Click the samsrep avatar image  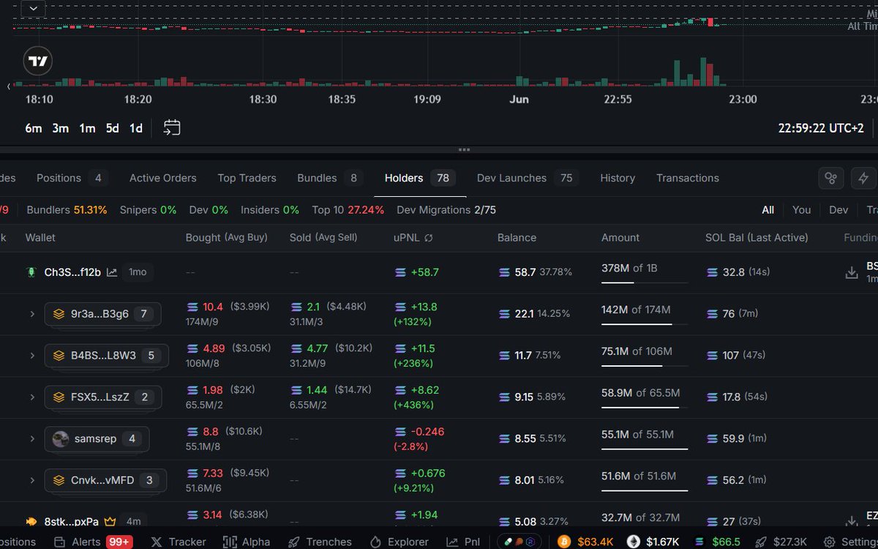coord(61,438)
